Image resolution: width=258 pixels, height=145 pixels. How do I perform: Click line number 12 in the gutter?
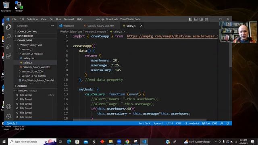66,89
